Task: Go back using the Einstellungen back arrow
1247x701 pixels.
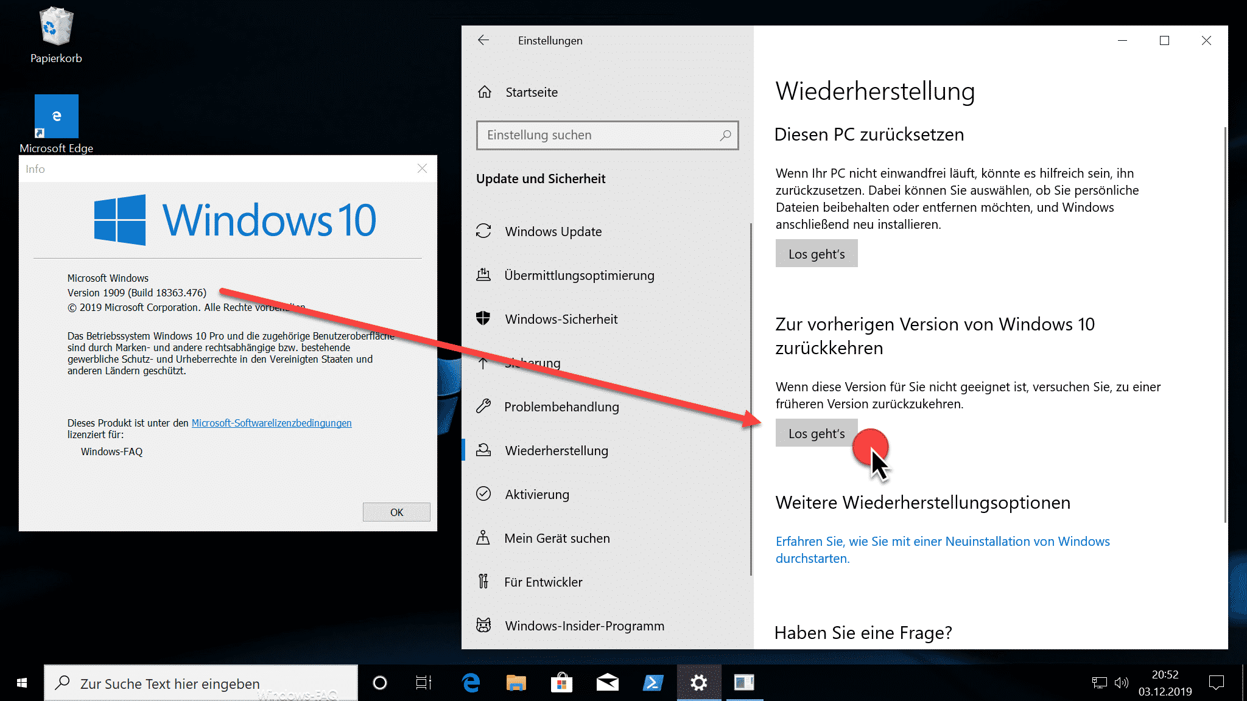Action: [x=483, y=40]
